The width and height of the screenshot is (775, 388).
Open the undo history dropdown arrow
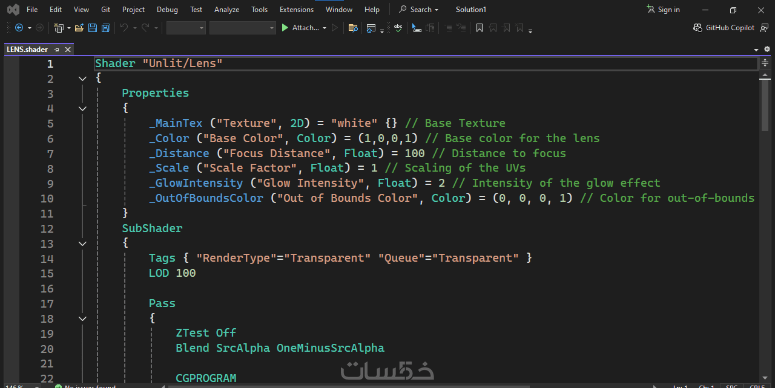pyautogui.click(x=134, y=28)
